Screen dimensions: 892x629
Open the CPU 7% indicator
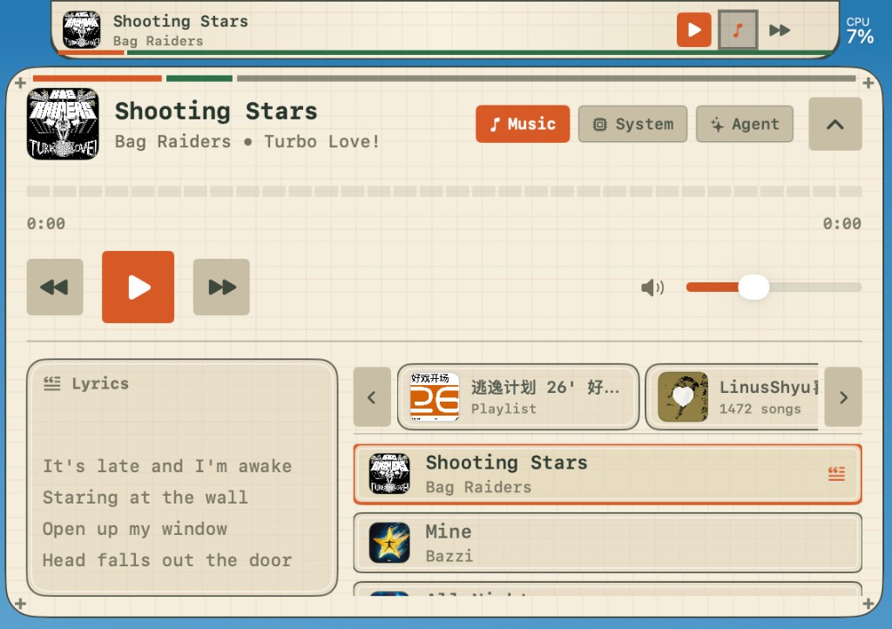coord(859,30)
